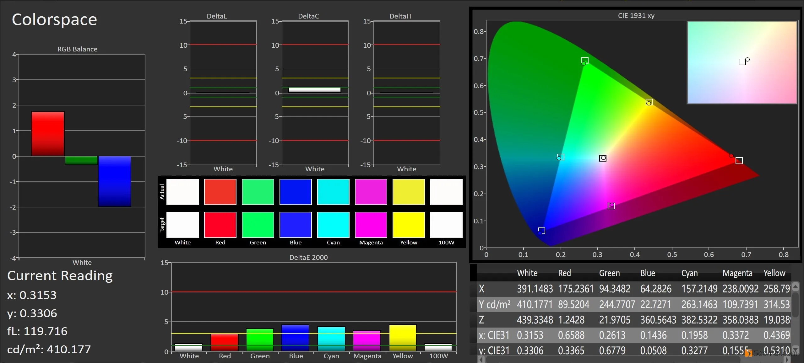Click the yellow secondary marker on CIE diagram
The image size is (804, 363).
(649, 102)
